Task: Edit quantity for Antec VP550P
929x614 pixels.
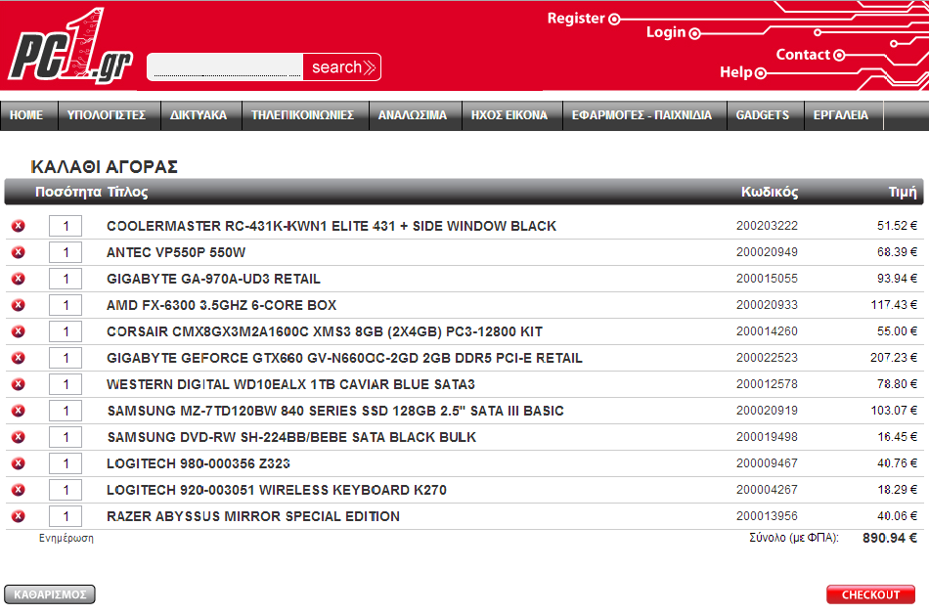Action: pos(66,252)
